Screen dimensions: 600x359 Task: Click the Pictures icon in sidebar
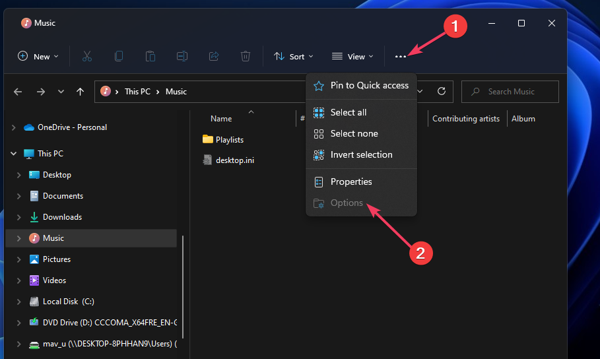pos(34,259)
